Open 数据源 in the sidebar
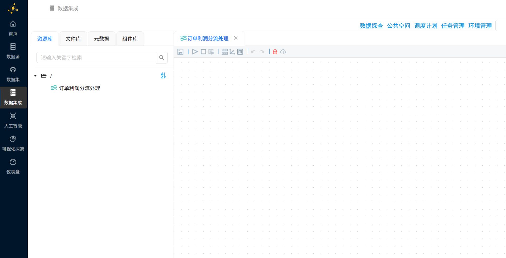The image size is (506, 258). 13,51
